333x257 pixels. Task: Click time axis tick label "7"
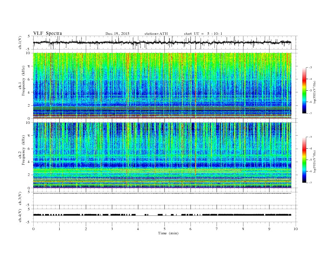pyautogui.click(x=217, y=229)
